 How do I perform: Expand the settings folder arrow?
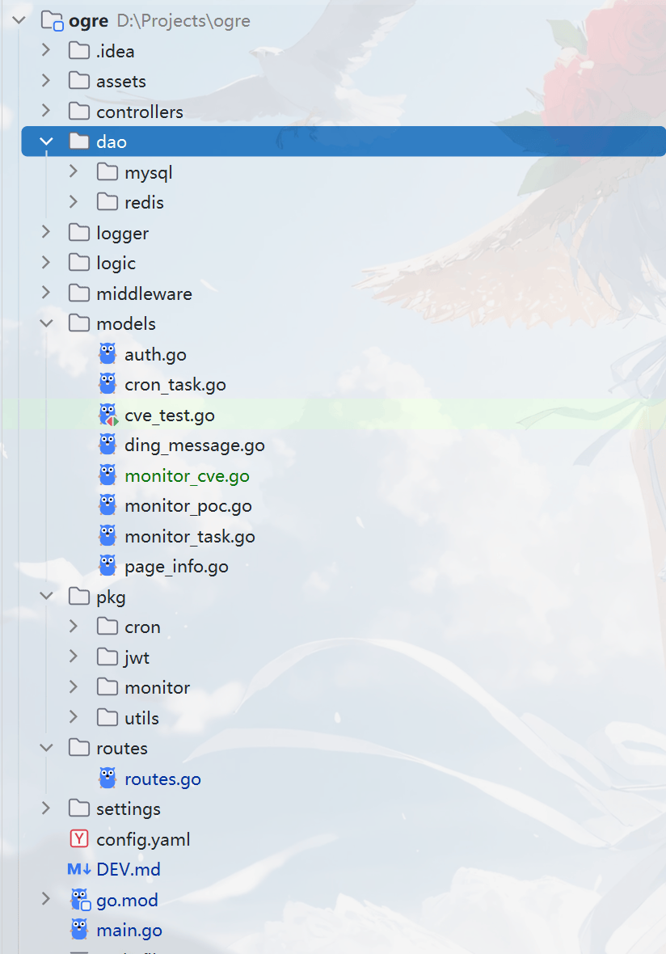click(46, 808)
